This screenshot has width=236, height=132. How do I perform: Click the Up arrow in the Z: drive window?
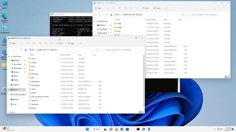pyautogui.click(x=107, y=15)
